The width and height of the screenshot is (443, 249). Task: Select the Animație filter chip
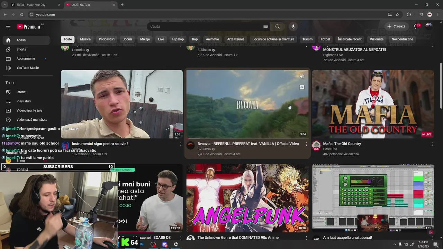(213, 39)
